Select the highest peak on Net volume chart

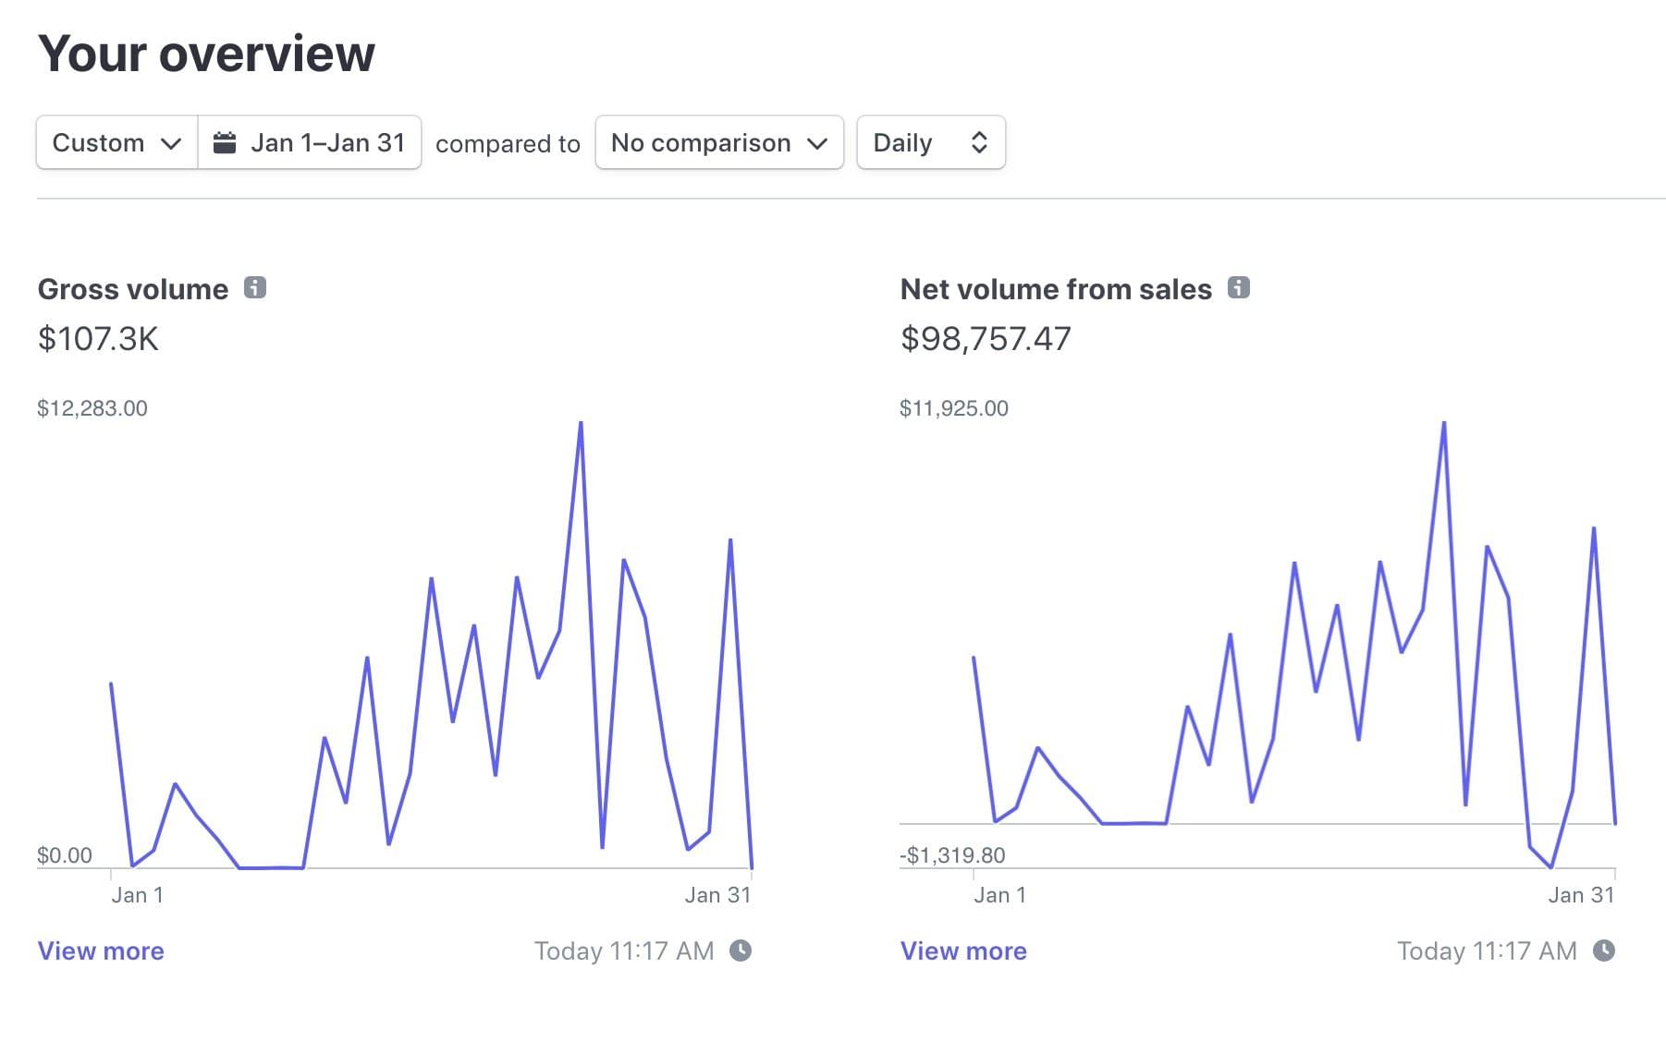1444,423
